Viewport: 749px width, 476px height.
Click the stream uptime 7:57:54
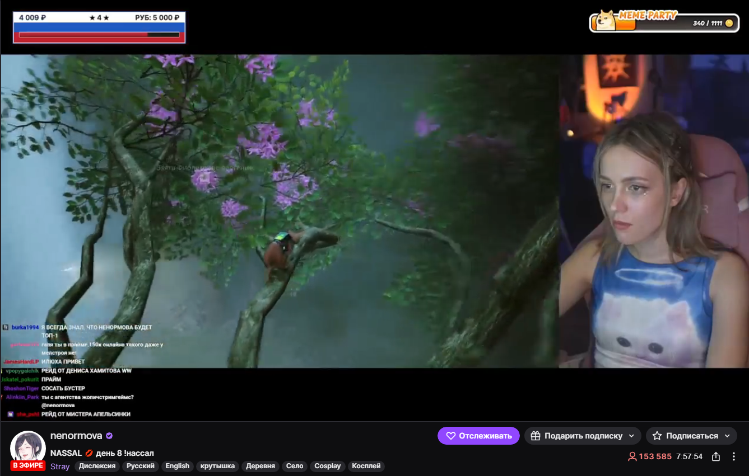pos(689,456)
